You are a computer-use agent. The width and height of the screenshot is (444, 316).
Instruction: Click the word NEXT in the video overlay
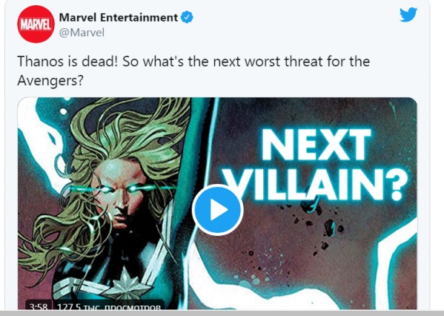[316, 145]
